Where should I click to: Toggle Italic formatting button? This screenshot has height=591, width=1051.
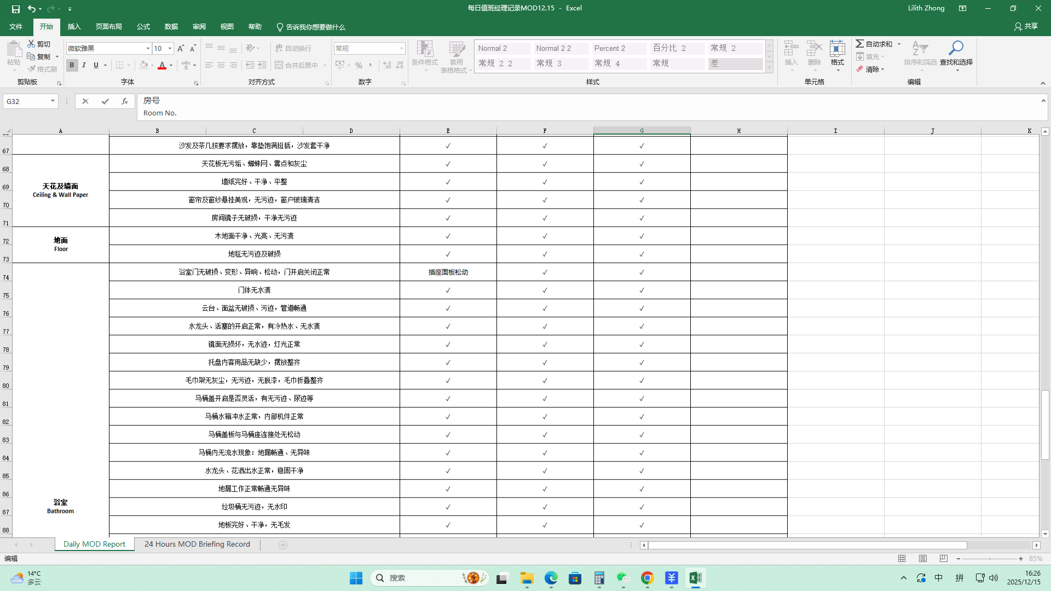pyautogui.click(x=84, y=65)
